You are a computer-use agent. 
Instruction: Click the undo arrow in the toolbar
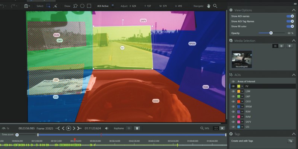2,6
